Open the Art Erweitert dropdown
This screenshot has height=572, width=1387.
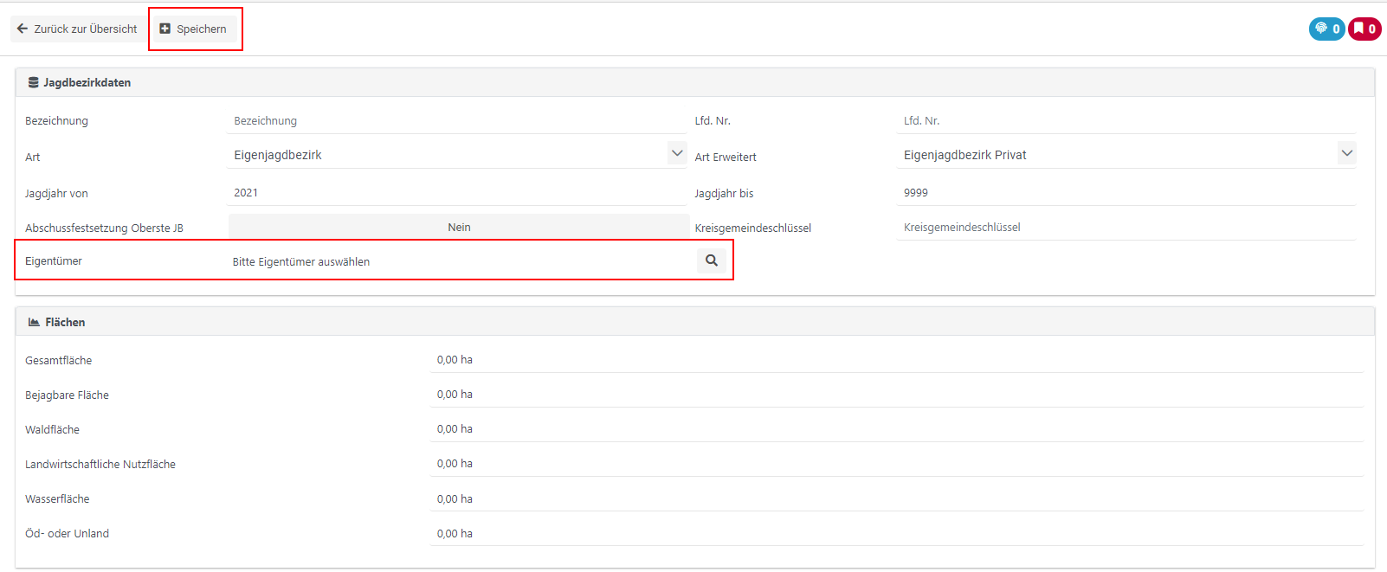pyautogui.click(x=1346, y=154)
